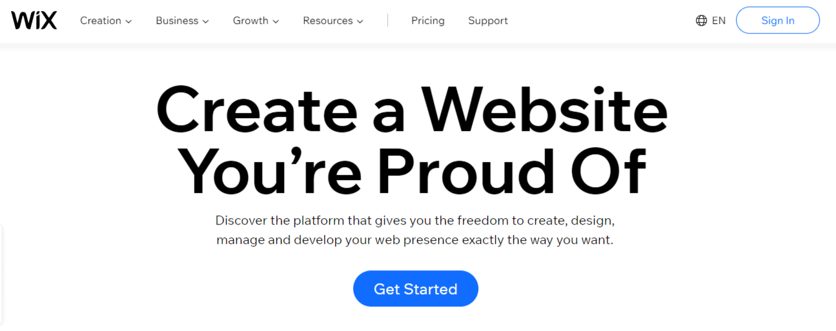Select the globe language icon

tap(701, 21)
